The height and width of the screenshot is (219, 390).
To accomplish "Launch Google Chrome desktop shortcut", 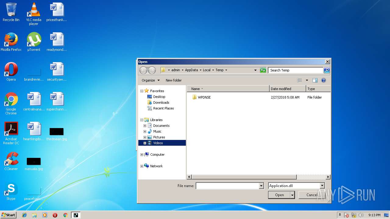I will 11,104.
